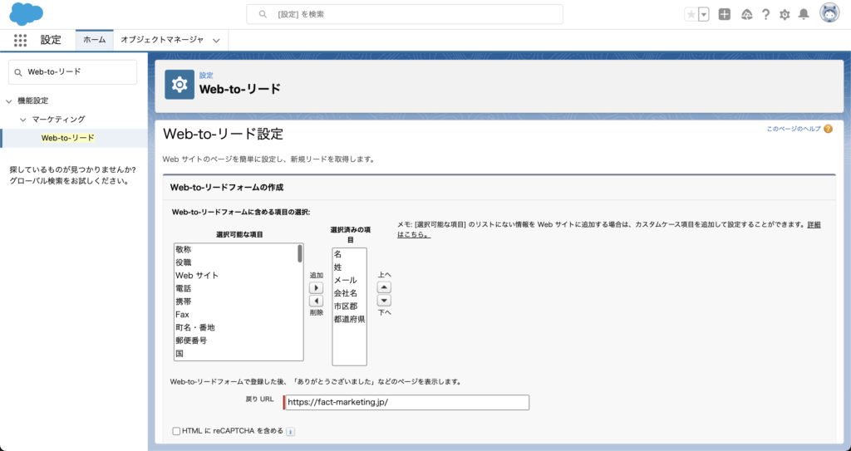Click the favorites star icon
Image resolution: width=851 pixels, height=451 pixels.
click(691, 15)
